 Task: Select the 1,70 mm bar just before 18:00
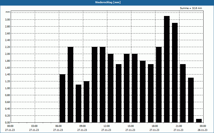tap(151, 93)
